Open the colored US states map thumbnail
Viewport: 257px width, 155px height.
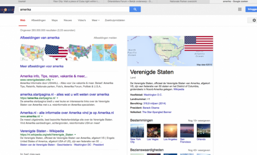[x=32, y=52]
